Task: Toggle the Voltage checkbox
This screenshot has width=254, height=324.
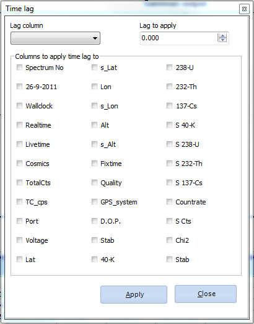Action: [x=19, y=240]
